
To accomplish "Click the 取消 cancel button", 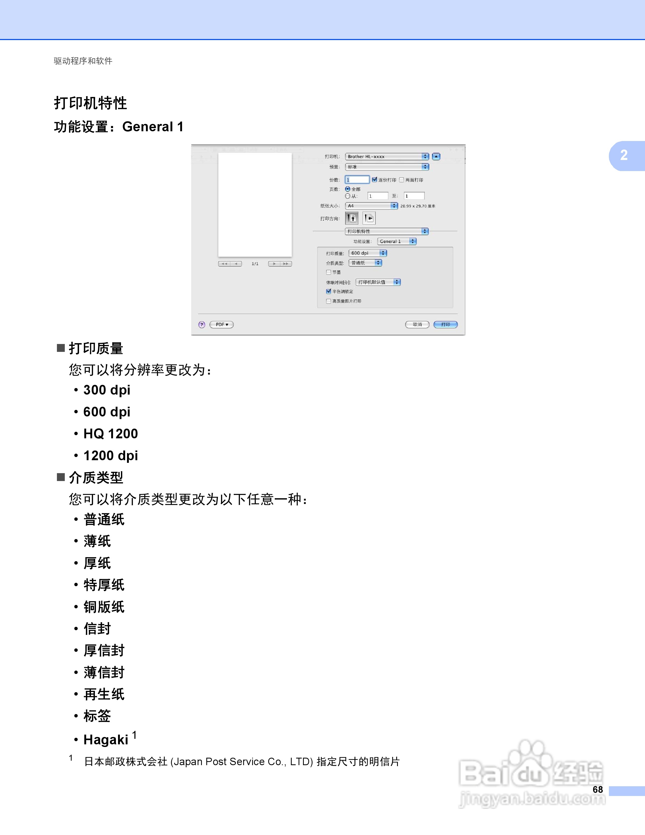I will coord(417,325).
